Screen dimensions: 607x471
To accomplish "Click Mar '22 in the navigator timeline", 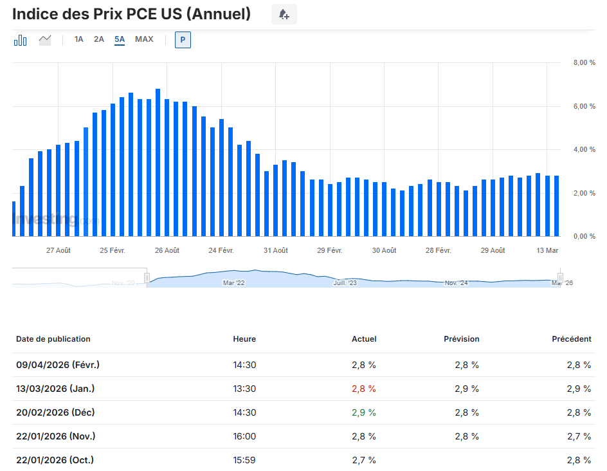I will pyautogui.click(x=233, y=282).
